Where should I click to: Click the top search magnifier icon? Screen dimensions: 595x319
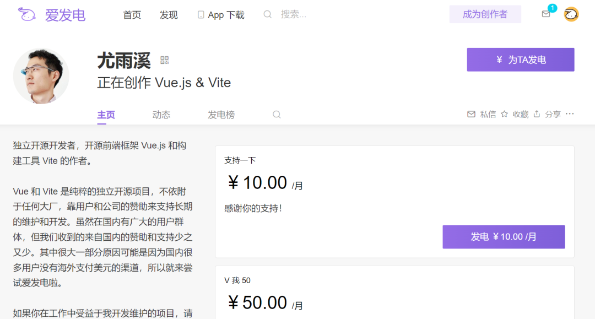268,14
